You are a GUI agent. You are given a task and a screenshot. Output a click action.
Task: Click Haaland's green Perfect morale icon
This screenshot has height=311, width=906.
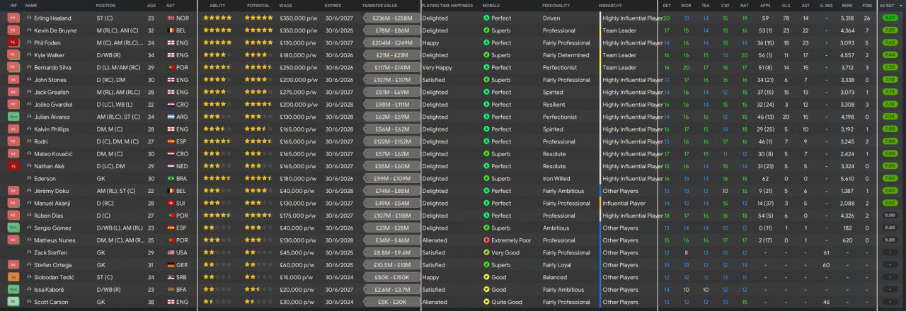click(486, 18)
